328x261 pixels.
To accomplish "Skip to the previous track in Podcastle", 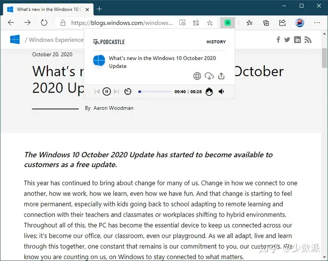I will point(97,92).
